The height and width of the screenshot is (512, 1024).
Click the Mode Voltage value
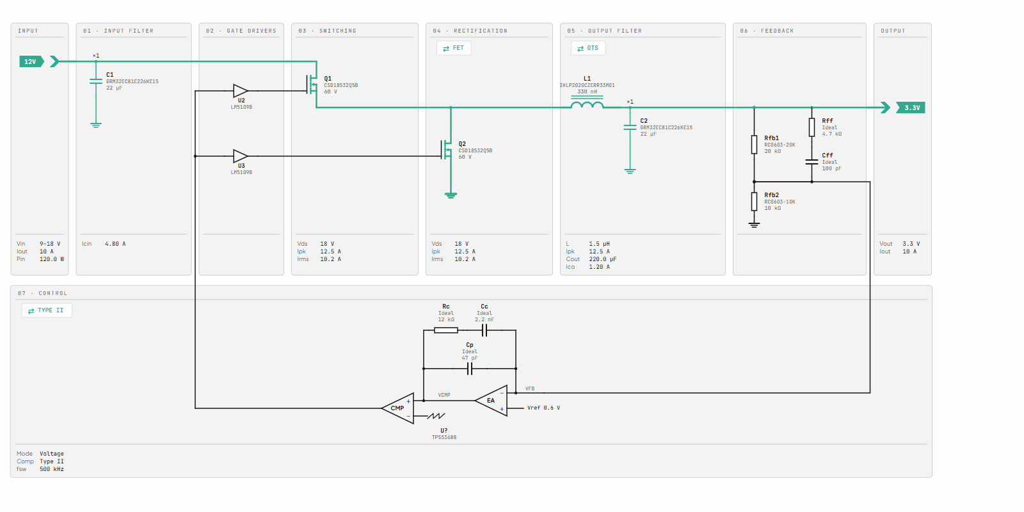pyautogui.click(x=52, y=454)
